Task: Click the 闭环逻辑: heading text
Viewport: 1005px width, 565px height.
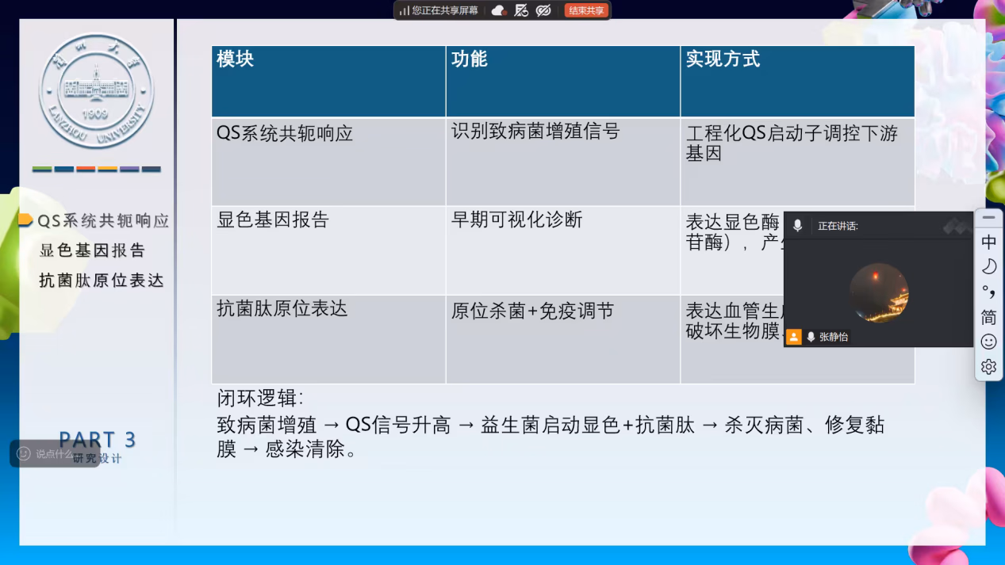Action: click(260, 399)
